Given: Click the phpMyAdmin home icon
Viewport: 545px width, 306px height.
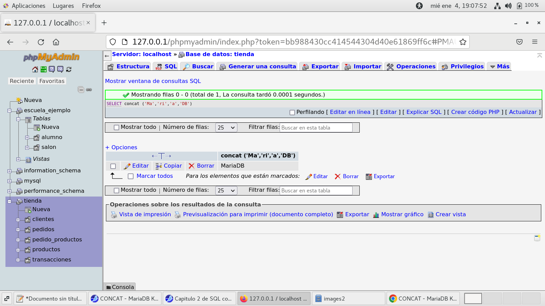Looking at the screenshot, I should tap(35, 69).
